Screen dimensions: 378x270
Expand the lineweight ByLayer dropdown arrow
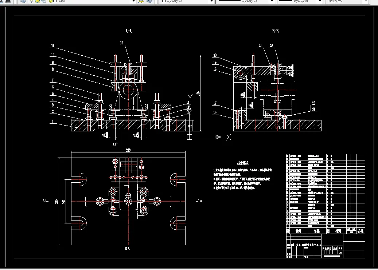tap(320, 1)
